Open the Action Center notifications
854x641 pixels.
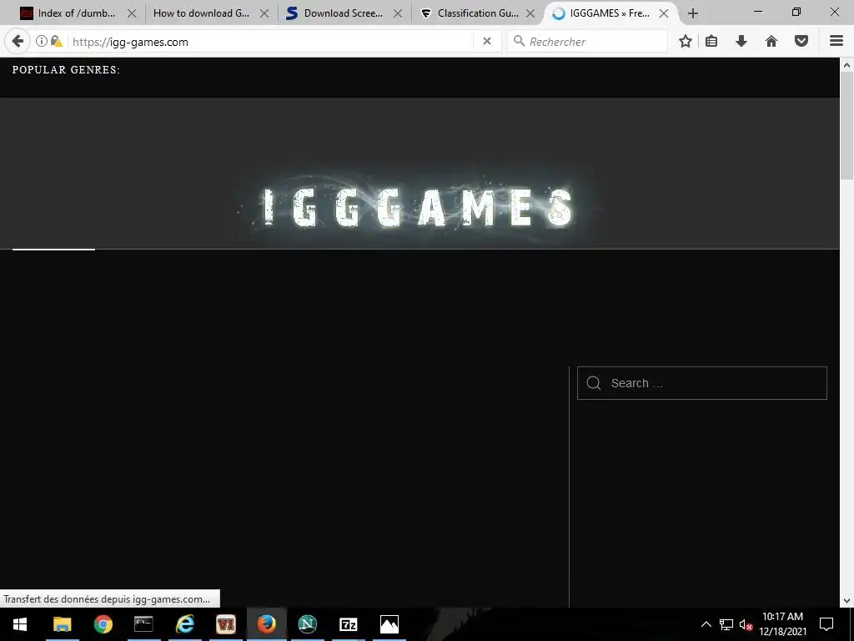826,624
